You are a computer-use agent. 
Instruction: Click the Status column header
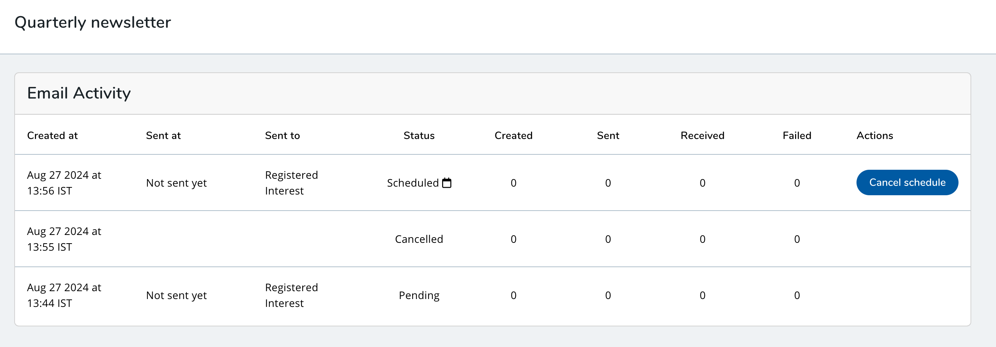pyautogui.click(x=419, y=136)
